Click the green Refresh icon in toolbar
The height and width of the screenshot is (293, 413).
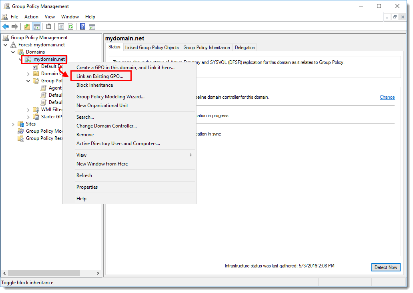(70, 27)
